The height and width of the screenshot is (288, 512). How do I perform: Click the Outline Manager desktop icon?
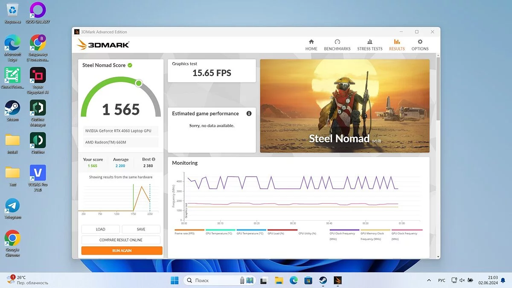click(38, 113)
